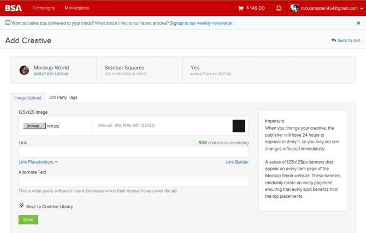Click the envelope icon in newsletter banner
Image resolution: width=366 pixels, height=233 pixels.
8,23
